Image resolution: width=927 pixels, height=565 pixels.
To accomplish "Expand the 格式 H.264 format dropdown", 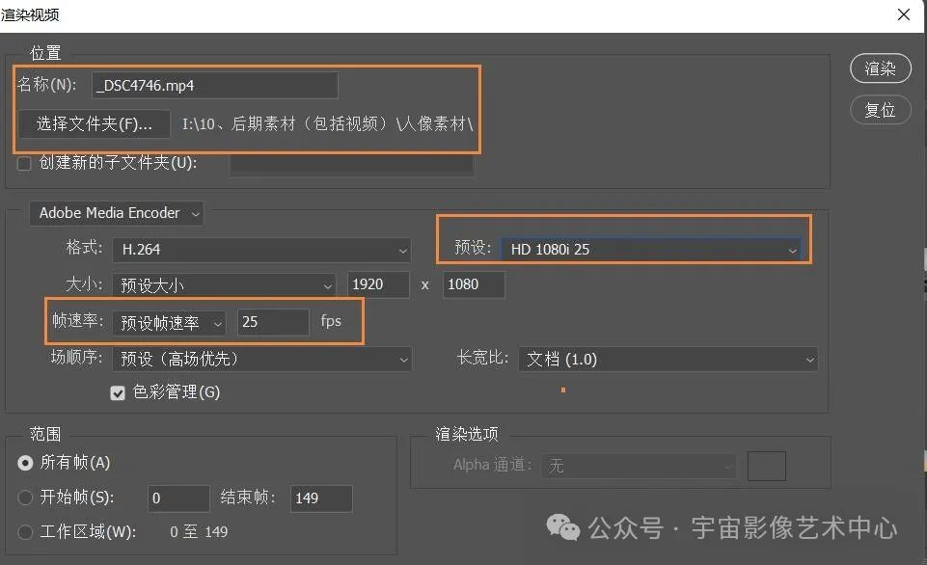I will click(x=261, y=250).
